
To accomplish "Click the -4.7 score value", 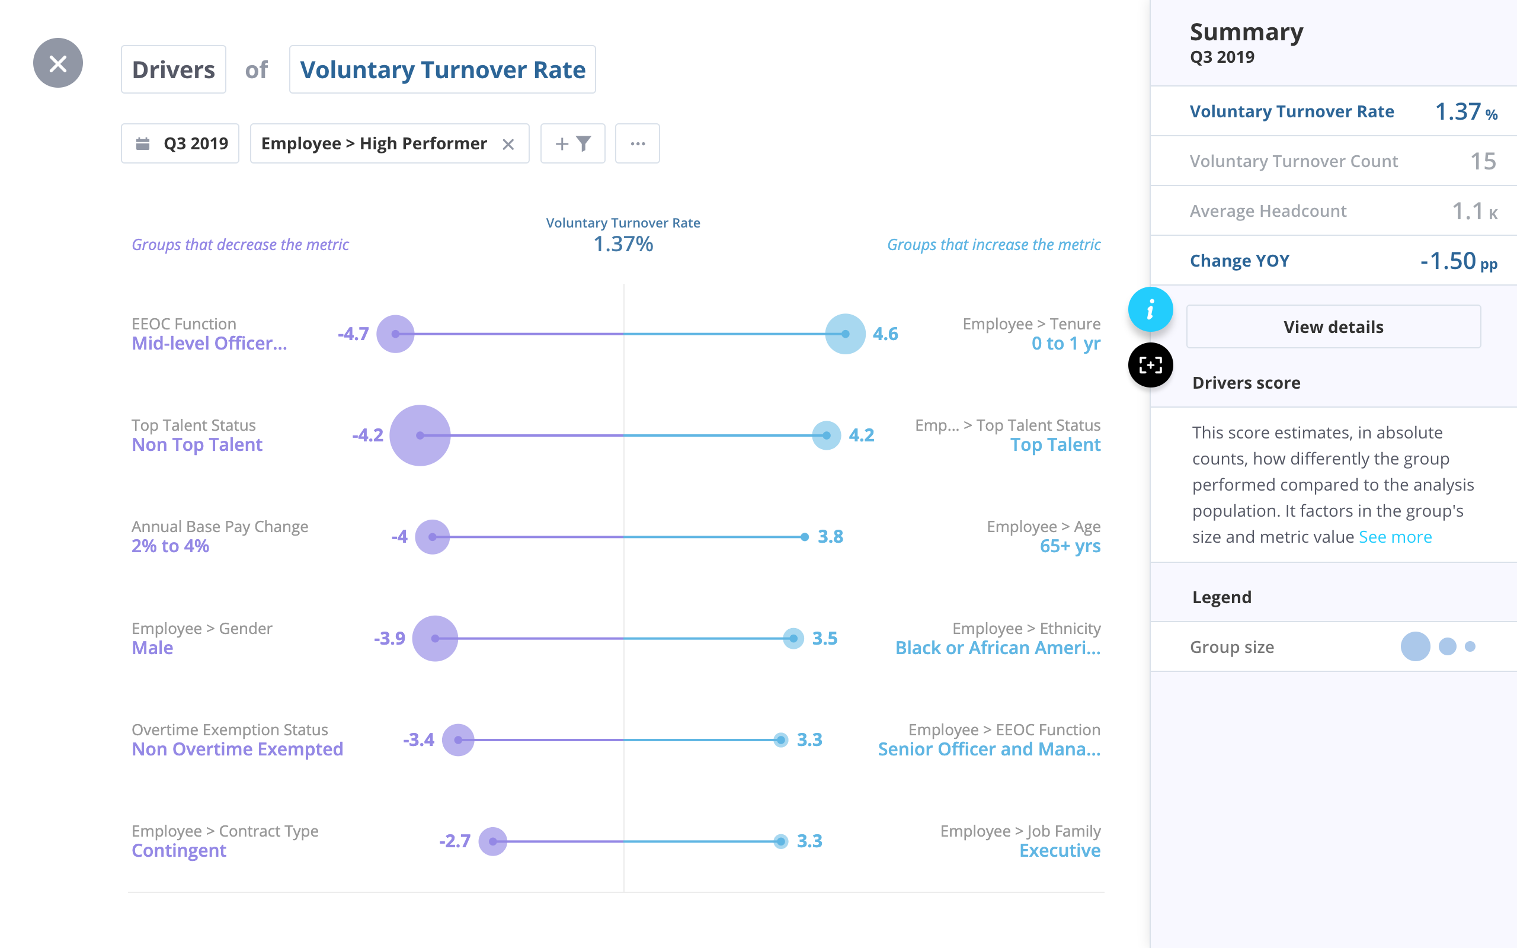I will click(x=353, y=334).
